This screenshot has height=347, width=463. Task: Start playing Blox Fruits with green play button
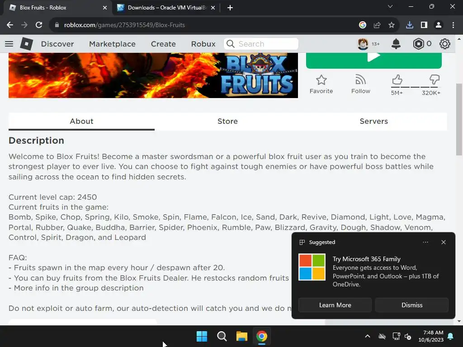pyautogui.click(x=374, y=61)
